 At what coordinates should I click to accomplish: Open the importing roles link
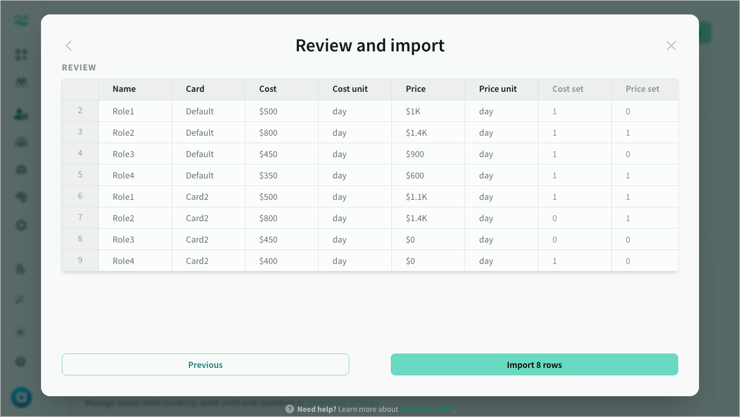[427, 409]
